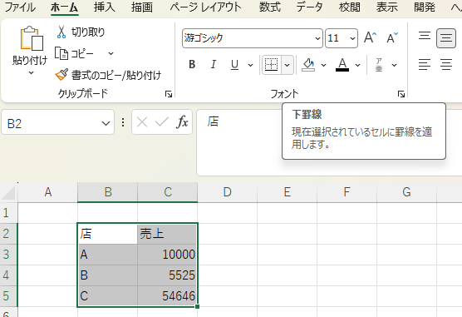
Task: Select column C header
Action: [168, 192]
